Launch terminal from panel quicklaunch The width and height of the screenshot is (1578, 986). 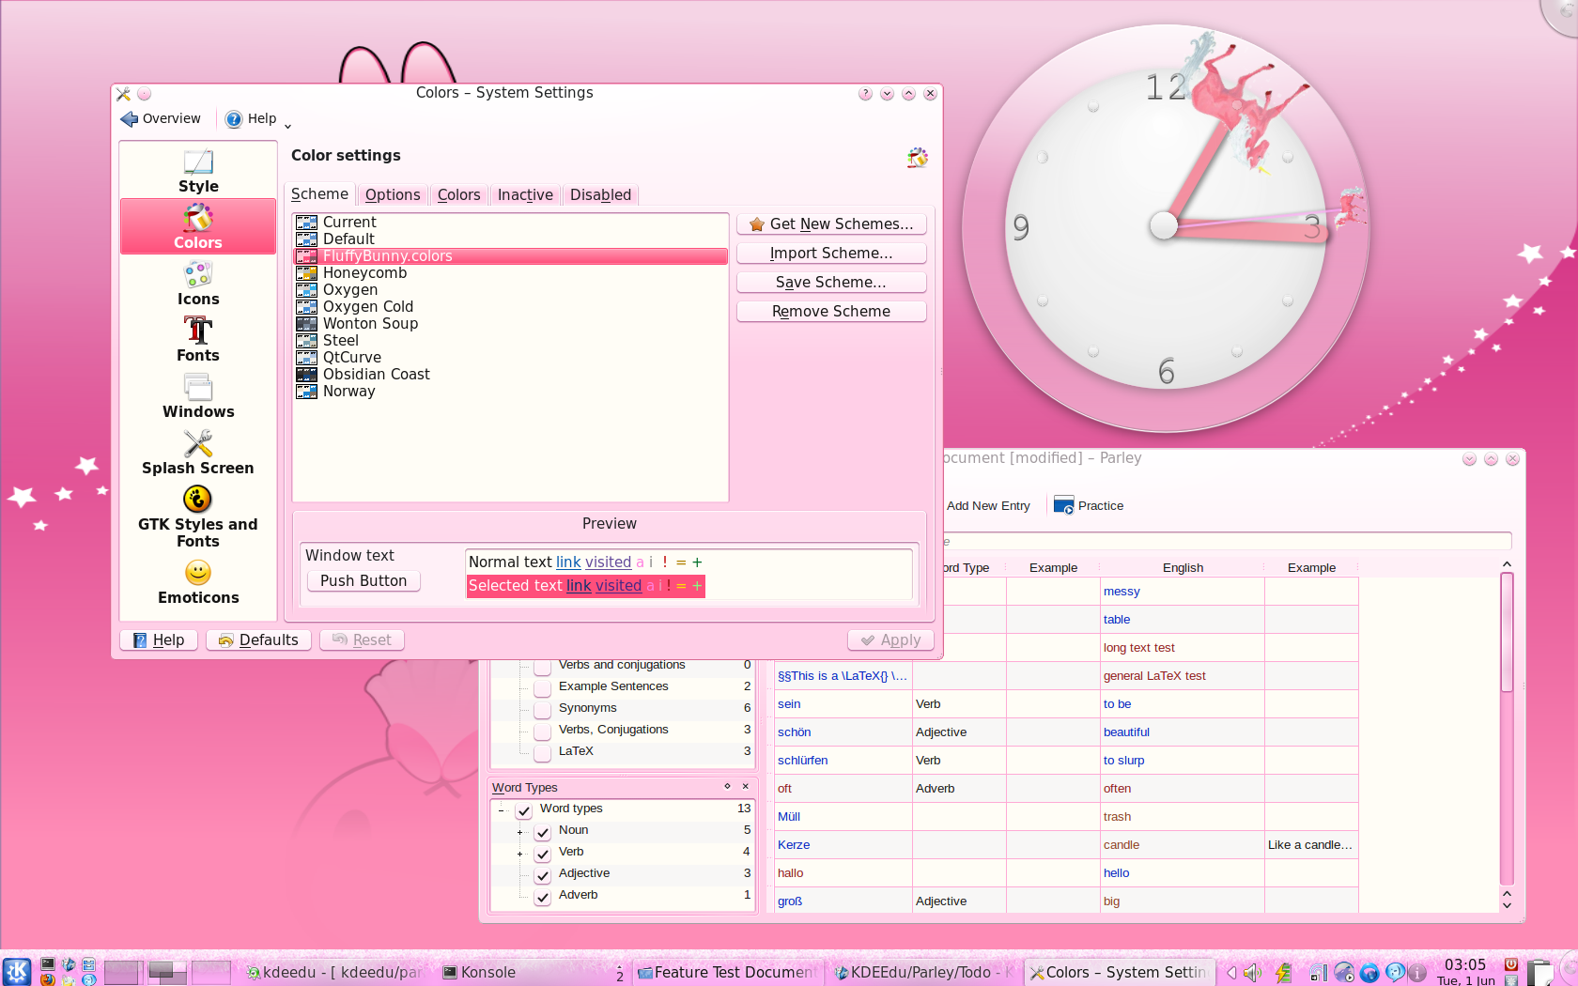pos(48,964)
